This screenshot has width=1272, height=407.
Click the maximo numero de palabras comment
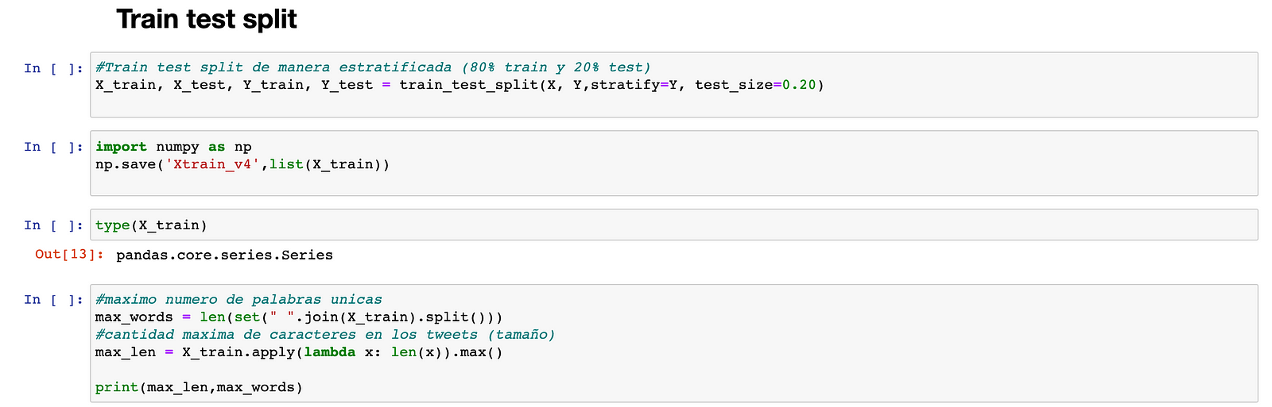coord(238,300)
